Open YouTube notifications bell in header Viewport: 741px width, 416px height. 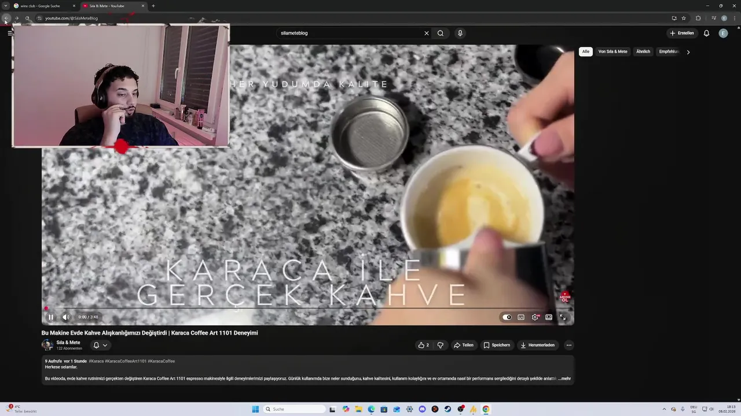point(706,33)
